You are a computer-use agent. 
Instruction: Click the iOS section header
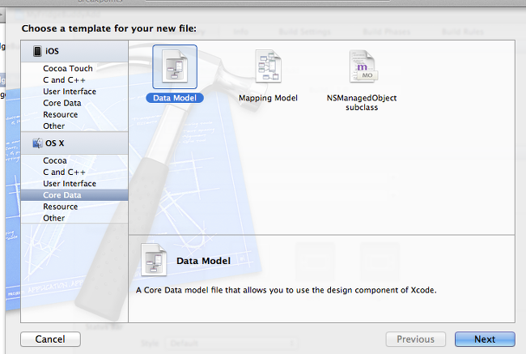[74, 51]
